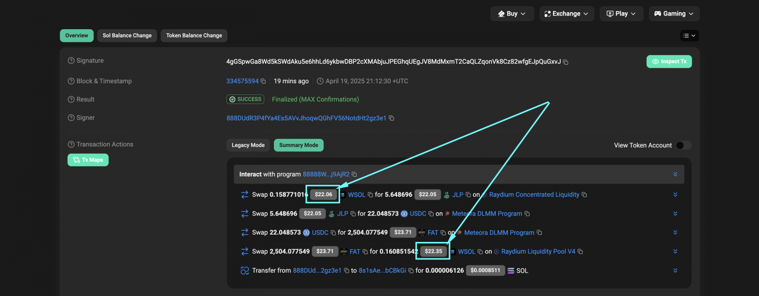
Task: Click the Transaction Actions help icon
Action: point(71,145)
